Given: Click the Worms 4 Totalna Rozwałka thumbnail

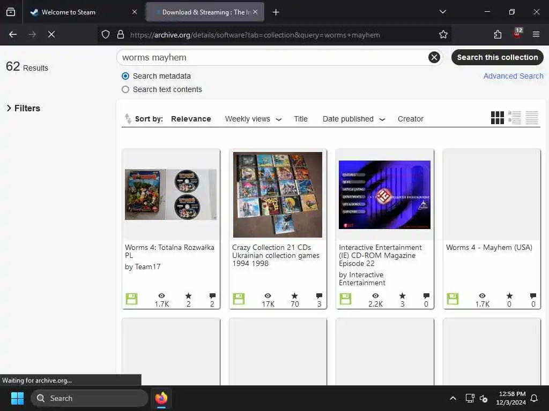Looking at the screenshot, I should pyautogui.click(x=171, y=194).
